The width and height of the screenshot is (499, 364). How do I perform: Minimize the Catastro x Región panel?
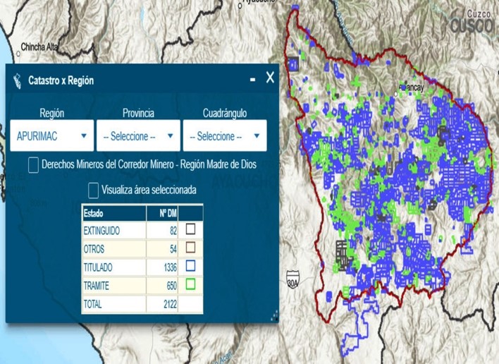tap(252, 80)
